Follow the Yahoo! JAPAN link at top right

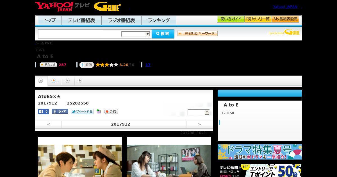285,7
